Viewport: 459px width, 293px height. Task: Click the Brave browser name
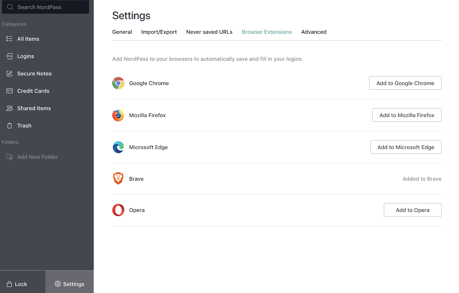pyautogui.click(x=136, y=179)
